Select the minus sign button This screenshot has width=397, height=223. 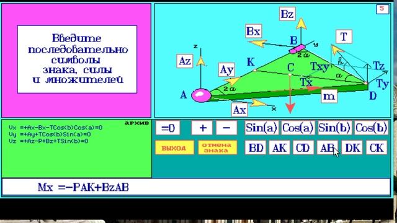[x=226, y=128]
